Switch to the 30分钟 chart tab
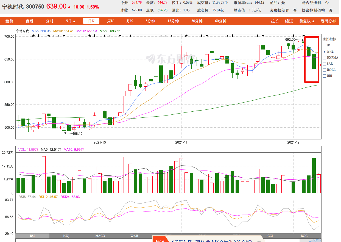341x242 pixels. (x=197, y=21)
